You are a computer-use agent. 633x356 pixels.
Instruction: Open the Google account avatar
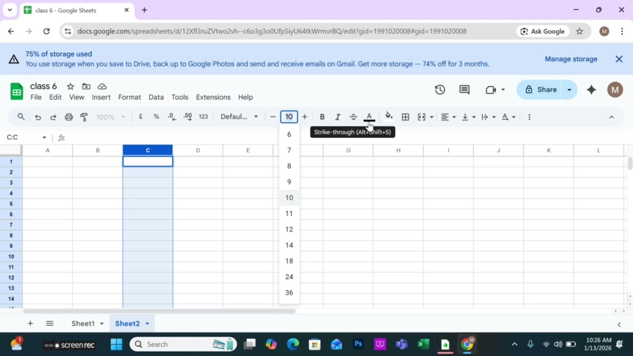pyautogui.click(x=615, y=89)
